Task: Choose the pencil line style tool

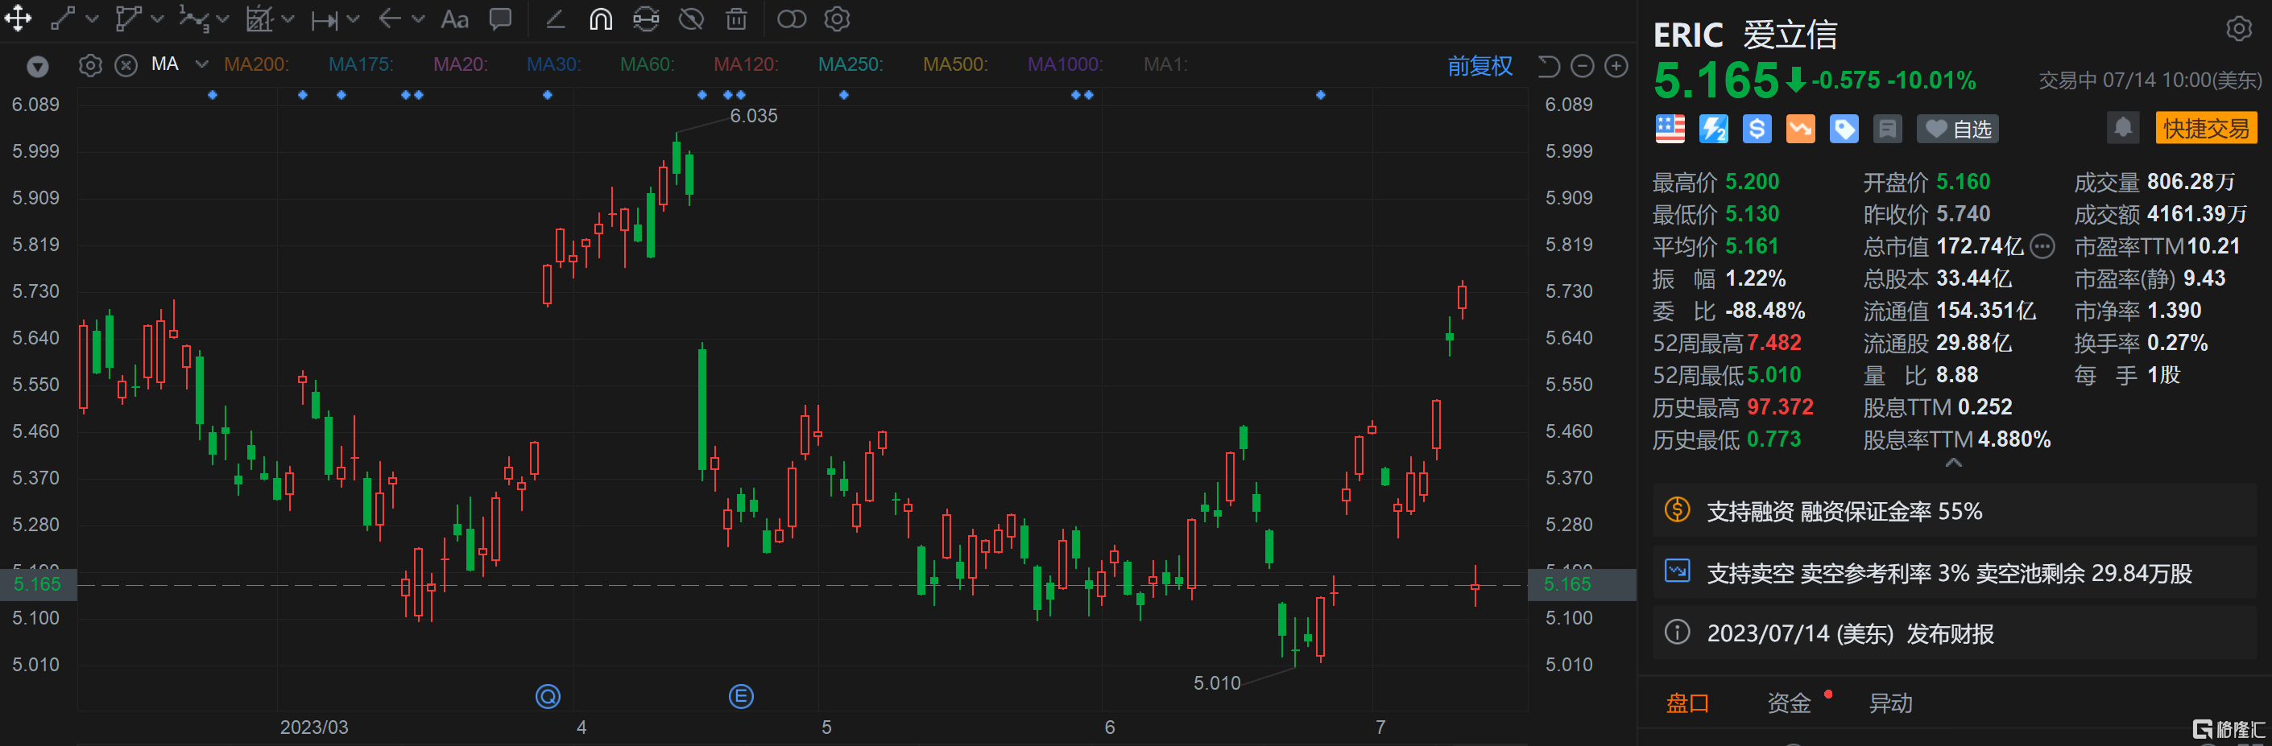Action: point(555,19)
